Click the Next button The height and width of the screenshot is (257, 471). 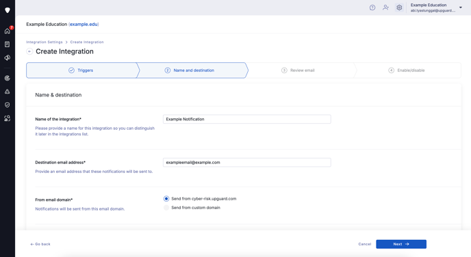coord(401,244)
